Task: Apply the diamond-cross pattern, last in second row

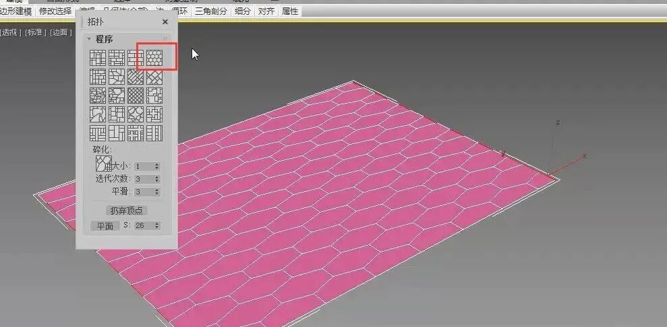Action: pyautogui.click(x=154, y=77)
